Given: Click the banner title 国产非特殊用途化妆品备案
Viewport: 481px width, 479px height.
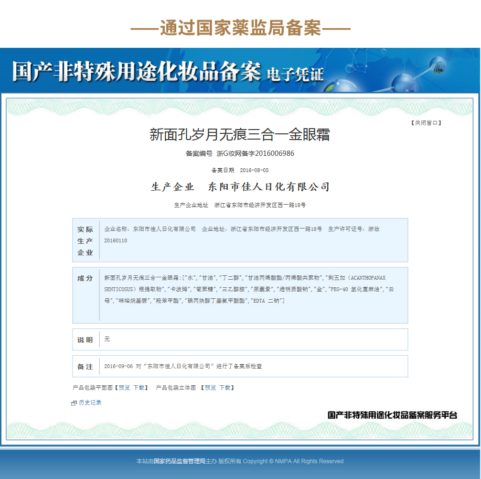Looking at the screenshot, I should pyautogui.click(x=137, y=72).
